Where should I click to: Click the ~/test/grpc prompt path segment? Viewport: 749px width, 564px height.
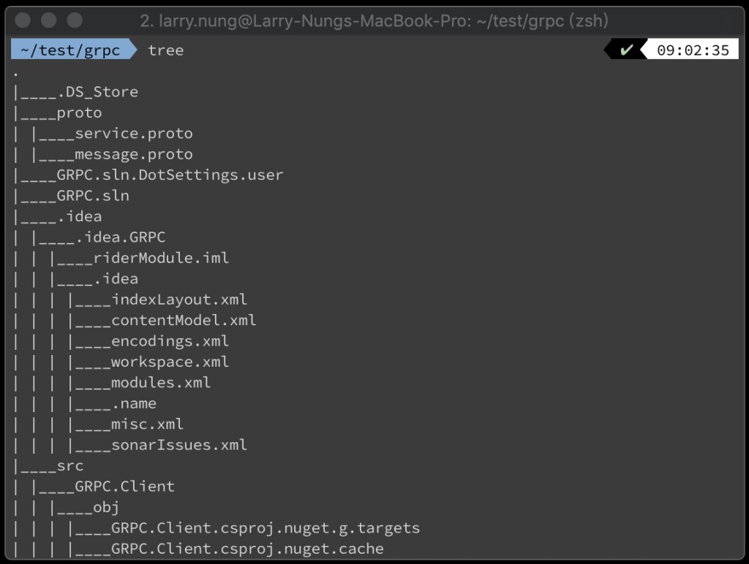[70, 50]
